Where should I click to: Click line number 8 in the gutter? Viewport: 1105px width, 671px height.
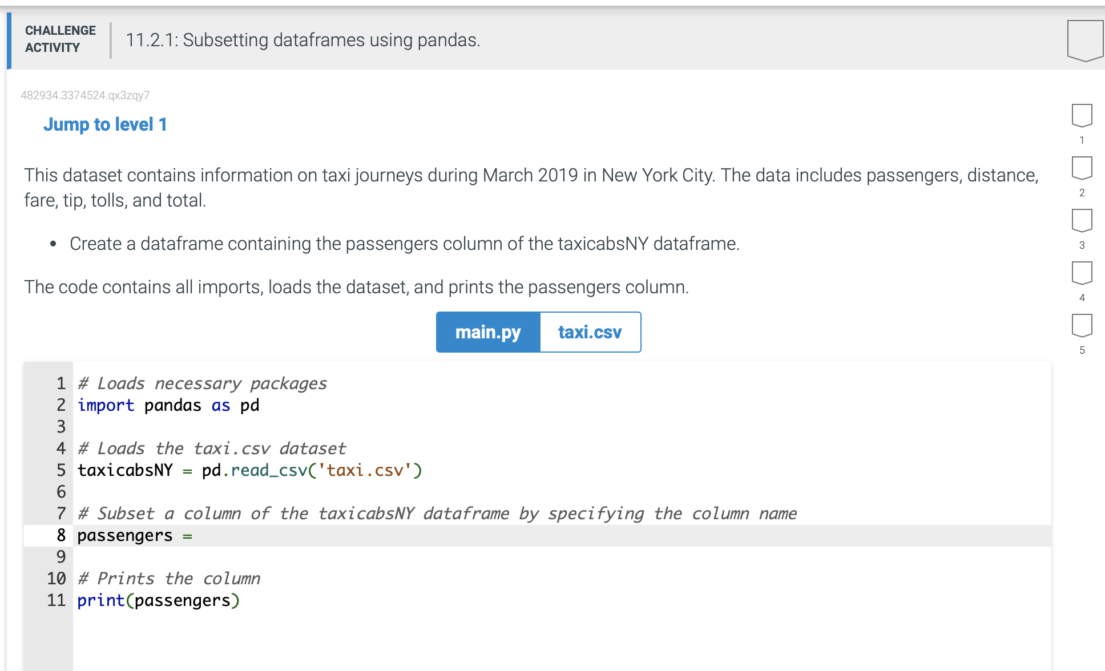(x=61, y=535)
